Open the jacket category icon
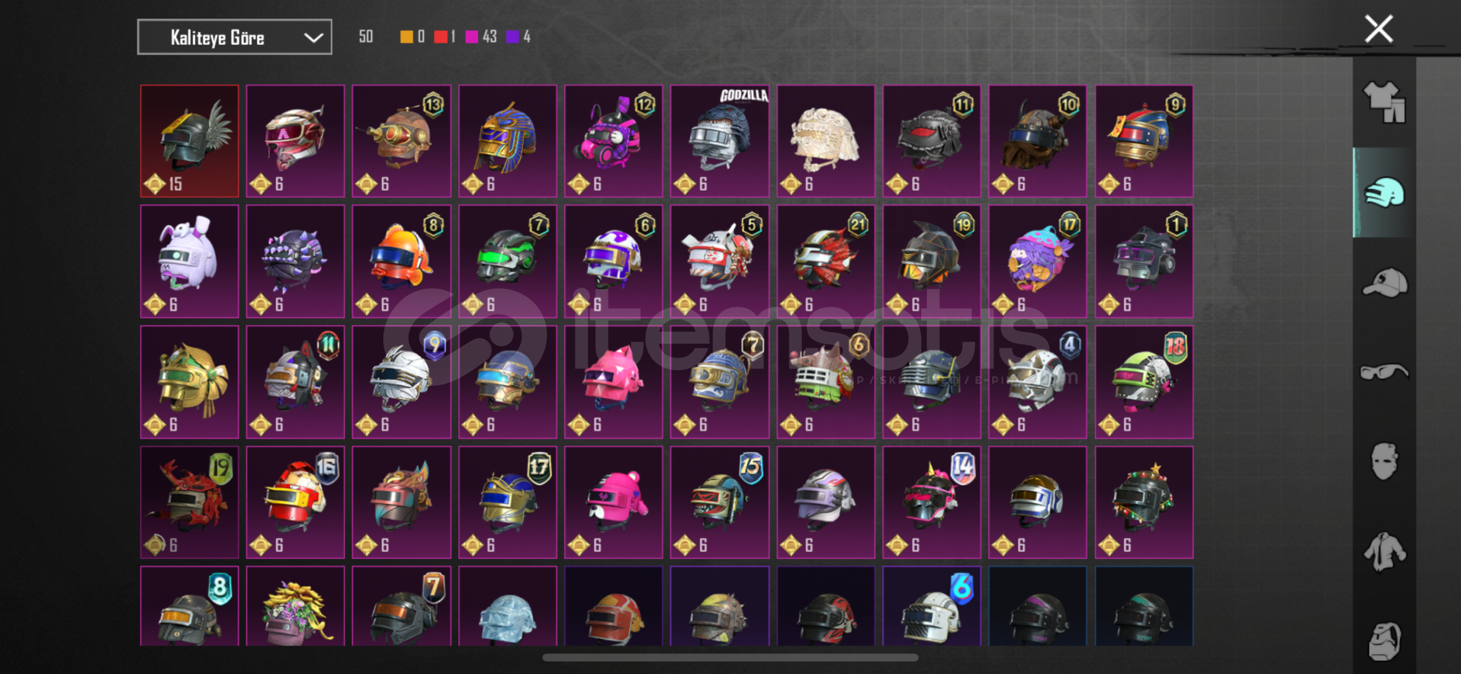The height and width of the screenshot is (674, 1461). click(1384, 551)
